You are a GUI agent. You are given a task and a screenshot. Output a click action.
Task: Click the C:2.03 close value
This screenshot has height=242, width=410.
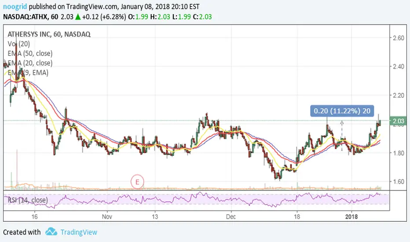[202, 17]
